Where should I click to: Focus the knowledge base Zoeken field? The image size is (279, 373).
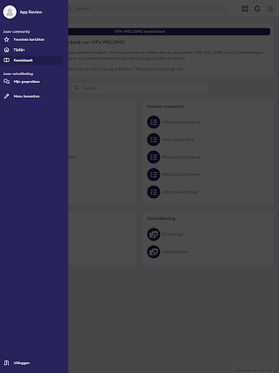[139, 87]
